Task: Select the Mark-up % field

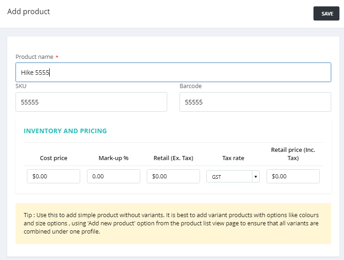Action: click(x=113, y=176)
